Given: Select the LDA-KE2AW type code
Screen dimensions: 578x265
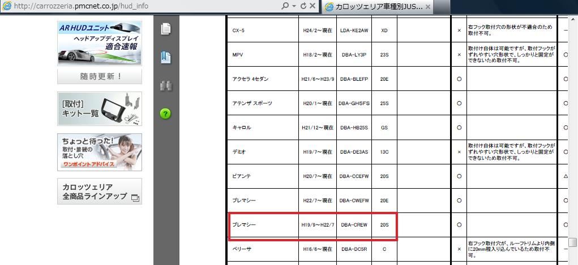Looking at the screenshot, I should [x=354, y=30].
